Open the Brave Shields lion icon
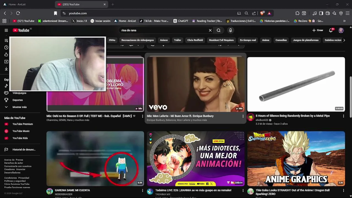The height and width of the screenshot is (198, 352). [262, 13]
